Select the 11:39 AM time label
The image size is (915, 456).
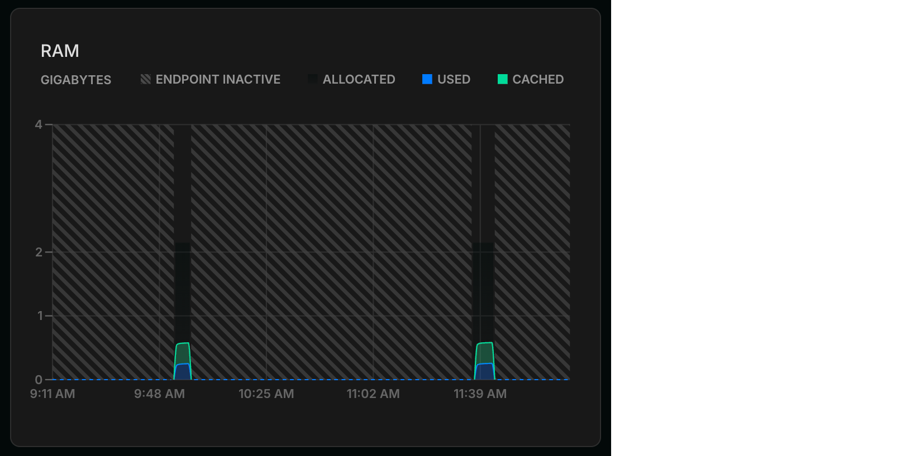480,394
